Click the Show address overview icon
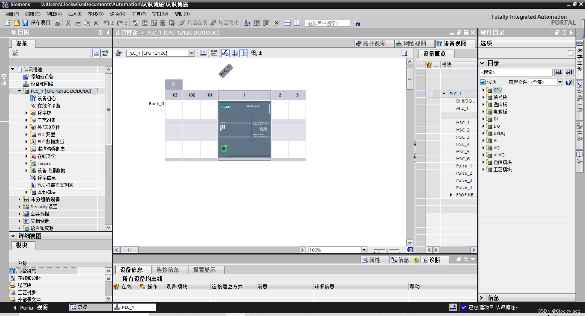585x316 pixels. (x=203, y=53)
